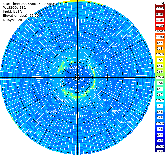Click the 1e-7 colorbar label
Image resolution: width=165 pixels, height=155 pixels.
(160, 106)
